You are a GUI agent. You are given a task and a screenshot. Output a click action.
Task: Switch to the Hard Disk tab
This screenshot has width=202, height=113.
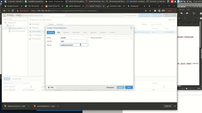click(76, 33)
